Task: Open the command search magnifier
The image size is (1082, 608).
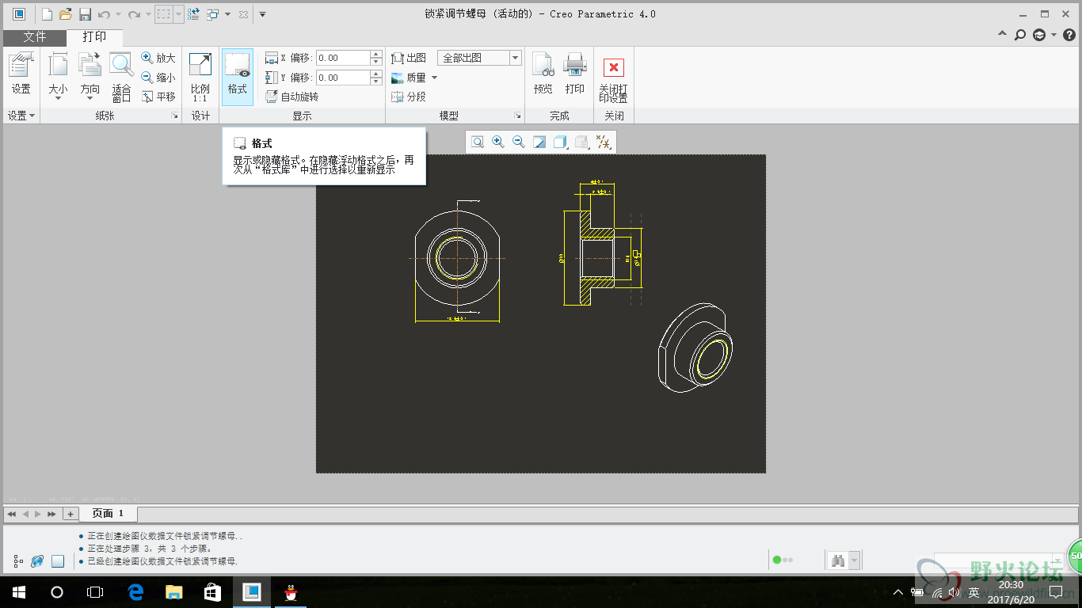Action: point(1020,35)
